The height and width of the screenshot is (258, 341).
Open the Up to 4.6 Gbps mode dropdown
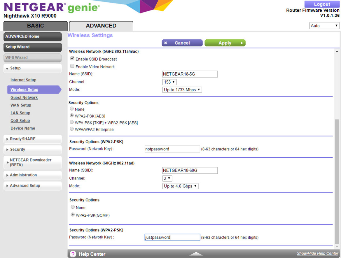pyautogui.click(x=180, y=186)
